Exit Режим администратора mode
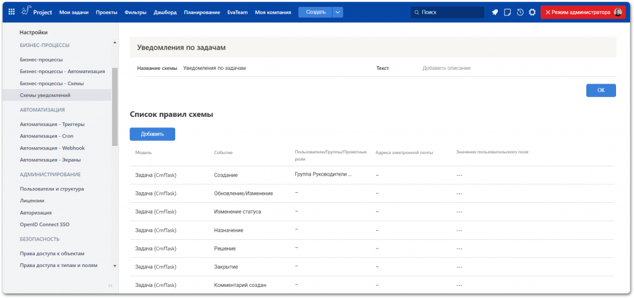The image size is (634, 298). tap(577, 12)
